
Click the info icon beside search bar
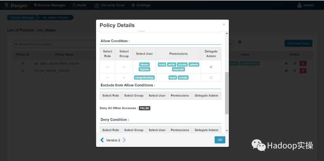tap(239, 42)
